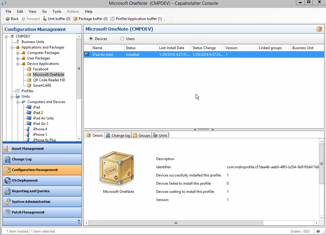326x235 pixels.
Task: Click the iPhone 4 device icon
Action: [x=28, y=129]
